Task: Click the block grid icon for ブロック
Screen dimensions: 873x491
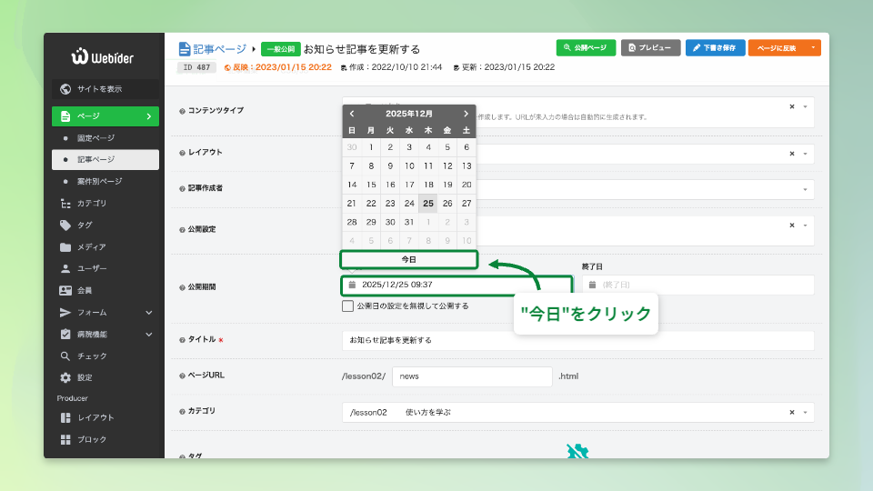Action: (x=65, y=440)
